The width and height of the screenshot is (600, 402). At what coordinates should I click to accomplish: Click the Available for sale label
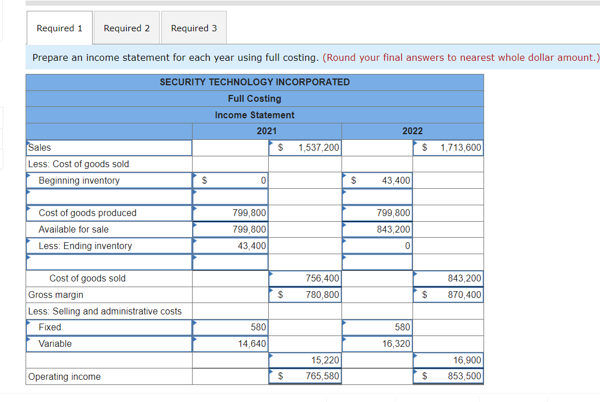[73, 229]
